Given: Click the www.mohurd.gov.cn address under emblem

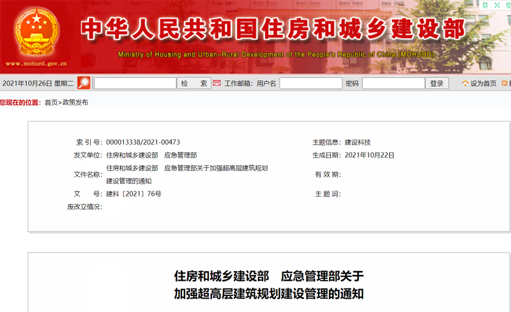Looking at the screenshot, I should pyautogui.click(x=36, y=64).
